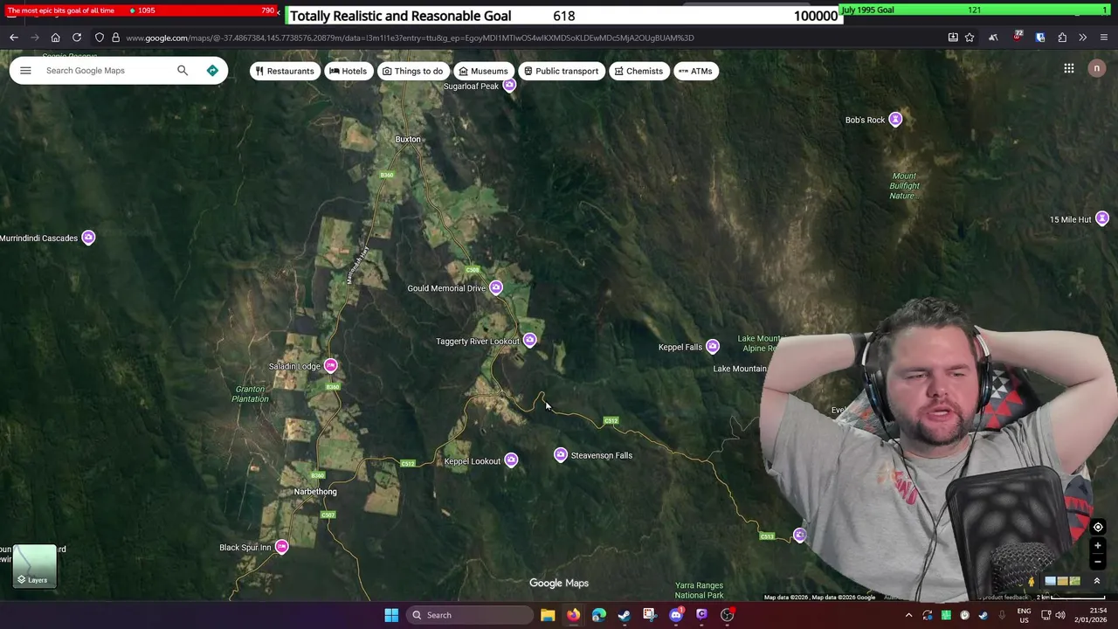Image resolution: width=1118 pixels, height=629 pixels.
Task: Click the Bob's Rock place pin
Action: [x=895, y=120]
